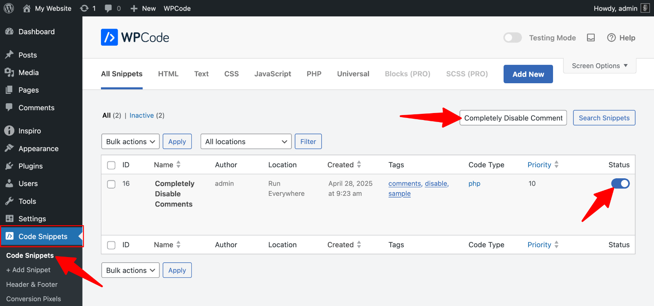The width and height of the screenshot is (654, 306).
Task: Toggle Testing Mode switch
Action: pos(513,38)
